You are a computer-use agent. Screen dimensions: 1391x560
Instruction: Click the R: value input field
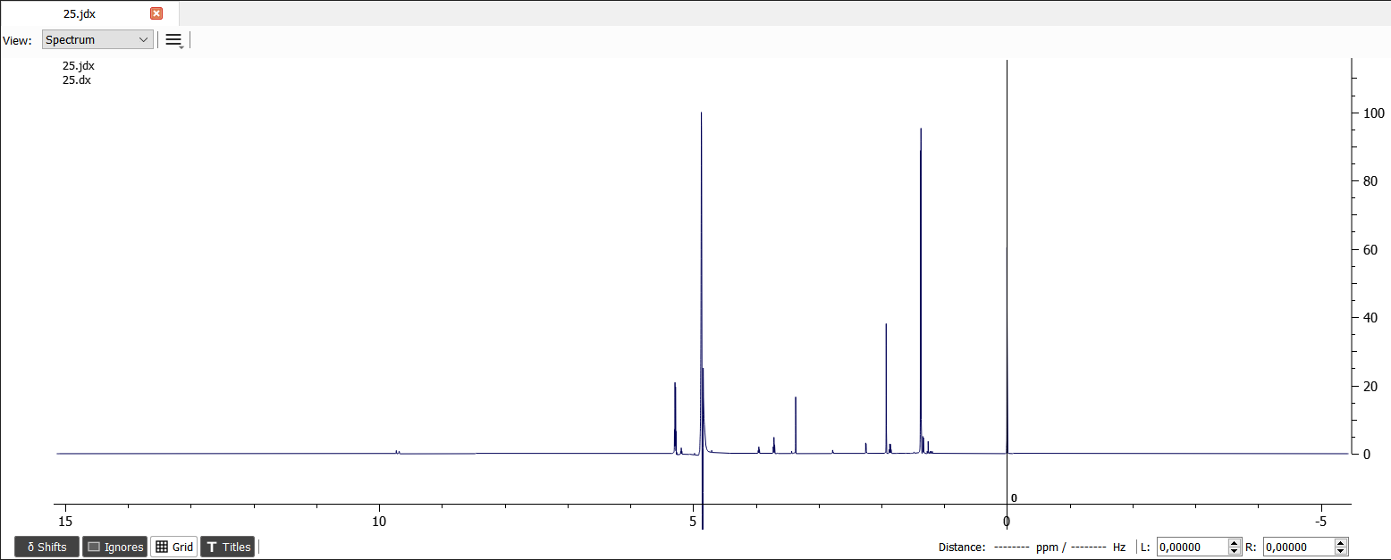(1297, 547)
